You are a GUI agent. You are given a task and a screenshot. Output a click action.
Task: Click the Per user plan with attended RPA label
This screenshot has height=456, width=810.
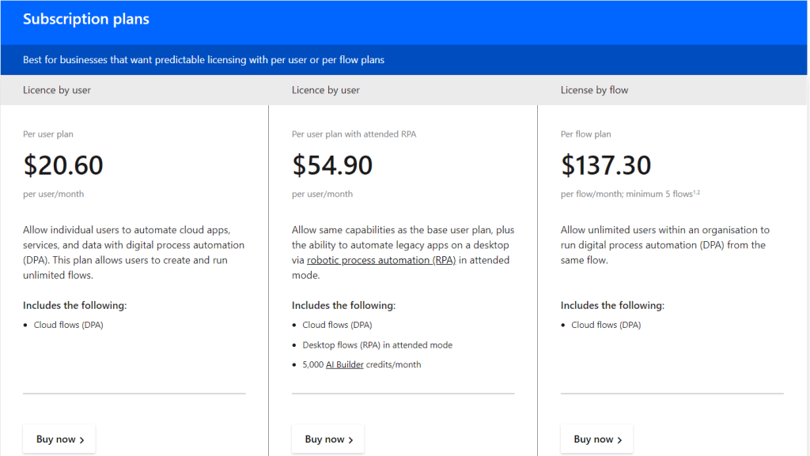[x=354, y=134]
